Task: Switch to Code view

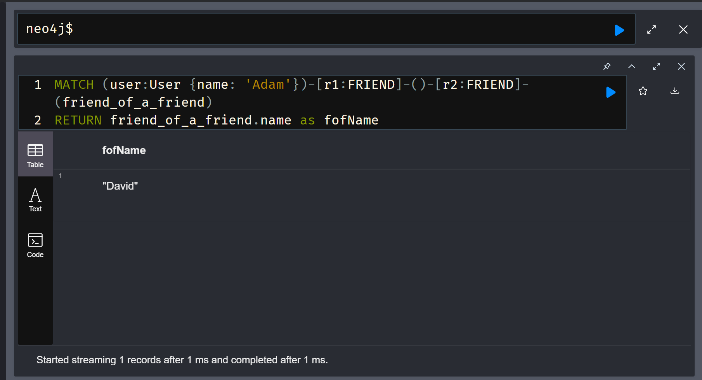Action: pyautogui.click(x=35, y=245)
